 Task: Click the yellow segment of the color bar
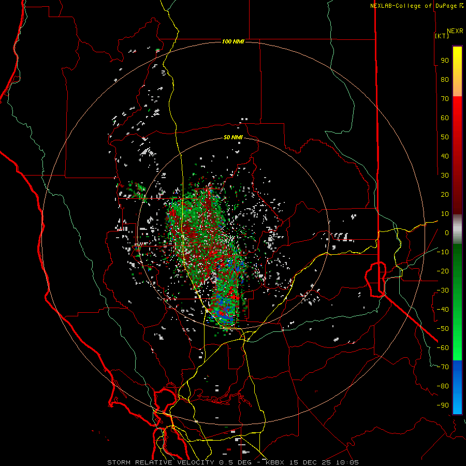click(x=457, y=71)
